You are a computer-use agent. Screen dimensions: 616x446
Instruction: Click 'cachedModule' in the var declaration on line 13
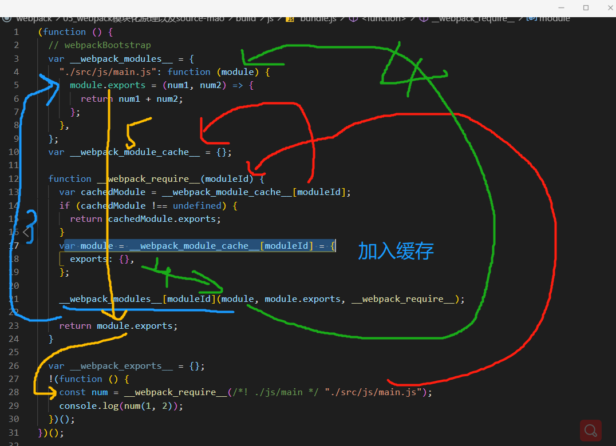click(x=113, y=192)
